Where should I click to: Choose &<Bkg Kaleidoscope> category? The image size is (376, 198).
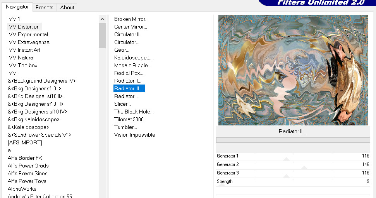tap(34, 119)
